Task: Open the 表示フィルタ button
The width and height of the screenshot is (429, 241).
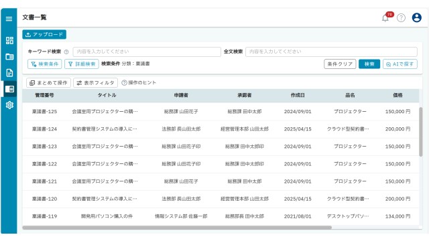Action: [95, 83]
